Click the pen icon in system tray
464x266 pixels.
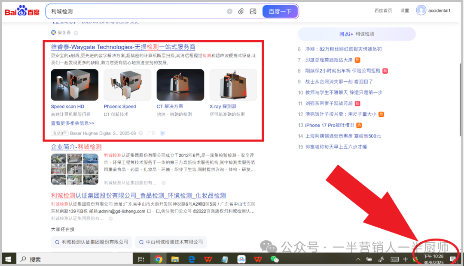[382, 260]
